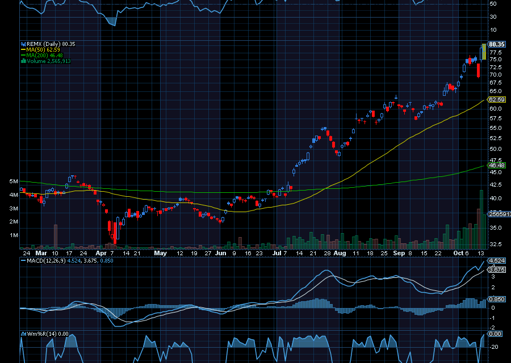Click the 46.48 MA(200) axis tag

point(497,165)
